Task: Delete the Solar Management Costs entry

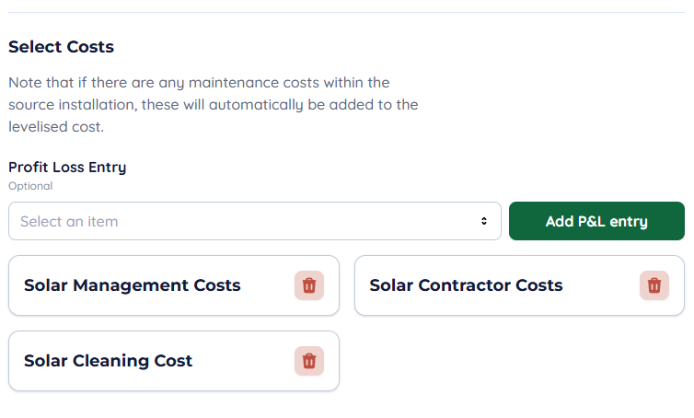Action: (309, 285)
